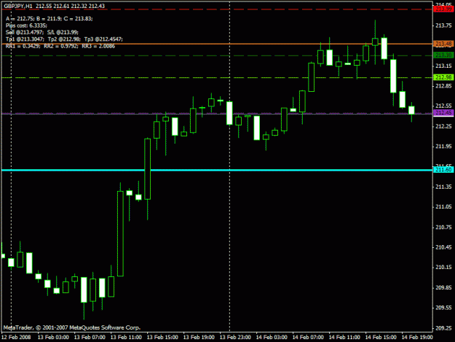Click the 210.45 price scale value
455x342 pixels.
[x=443, y=247]
